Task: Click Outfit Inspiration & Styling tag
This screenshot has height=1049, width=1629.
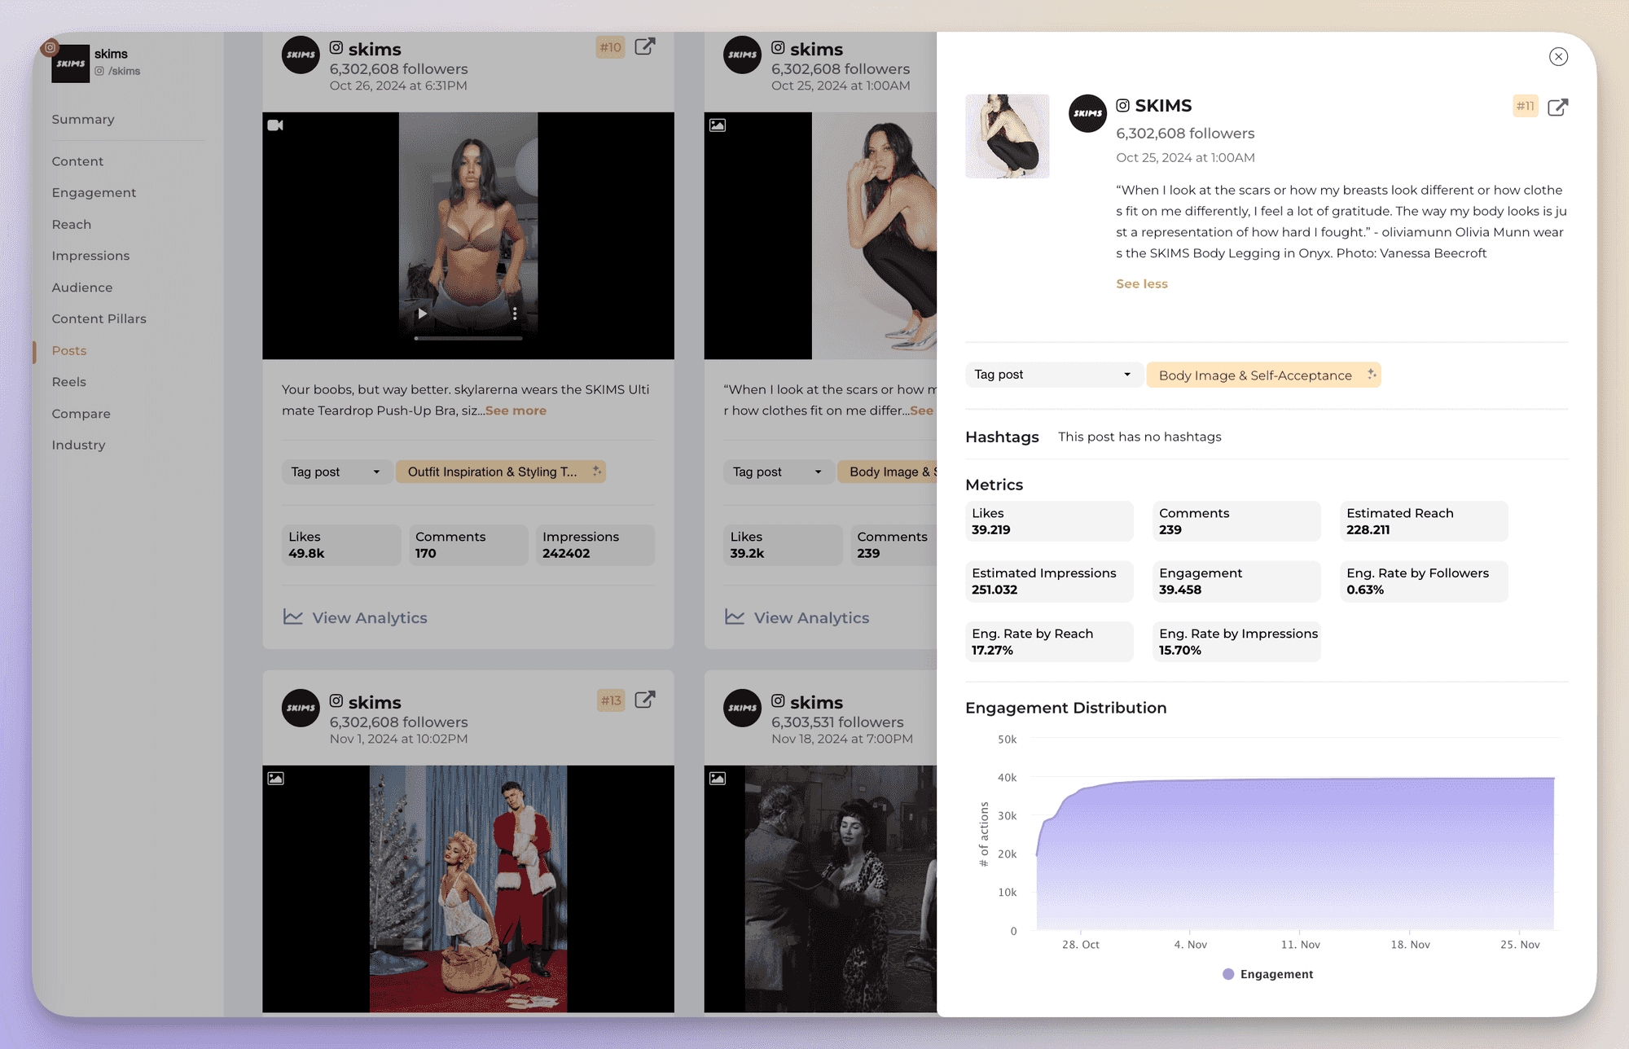Action: click(x=500, y=472)
